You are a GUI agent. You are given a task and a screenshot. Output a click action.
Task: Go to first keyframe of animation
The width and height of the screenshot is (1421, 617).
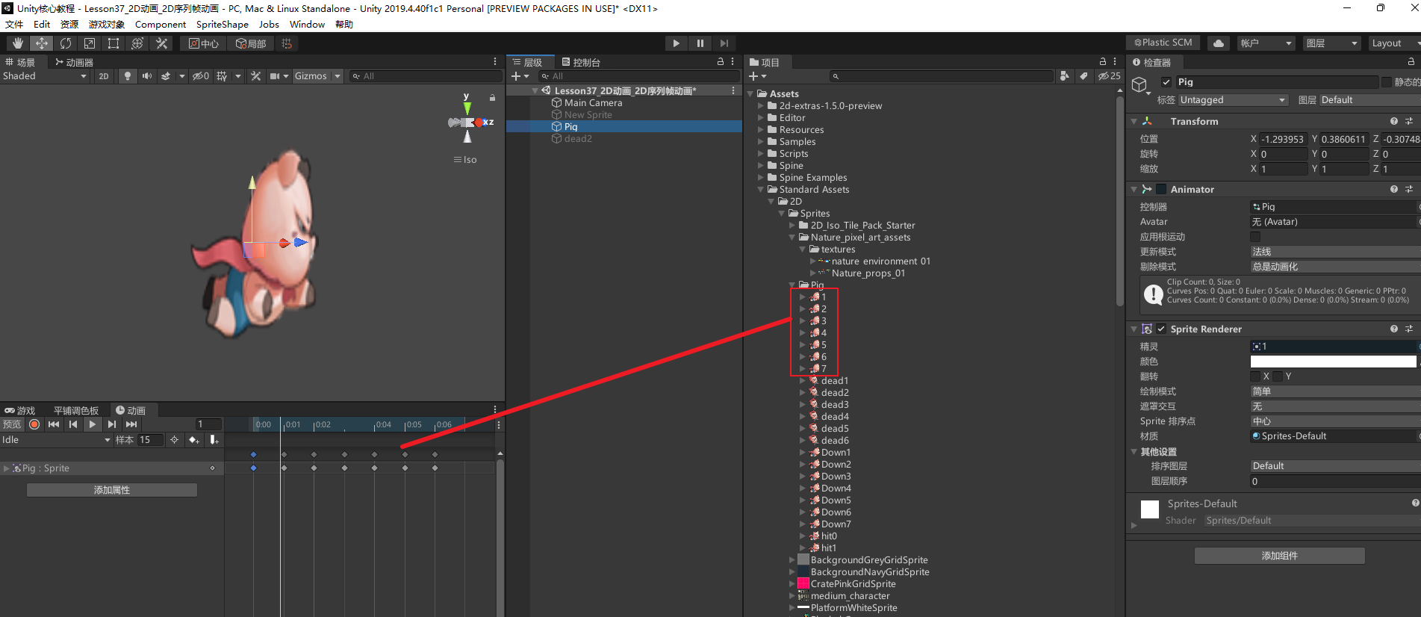54,424
